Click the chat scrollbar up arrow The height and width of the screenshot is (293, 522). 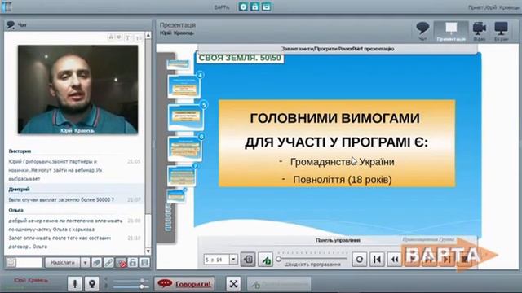click(x=148, y=35)
